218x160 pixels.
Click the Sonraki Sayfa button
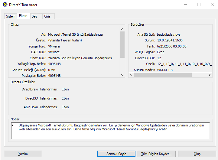(x=116, y=154)
